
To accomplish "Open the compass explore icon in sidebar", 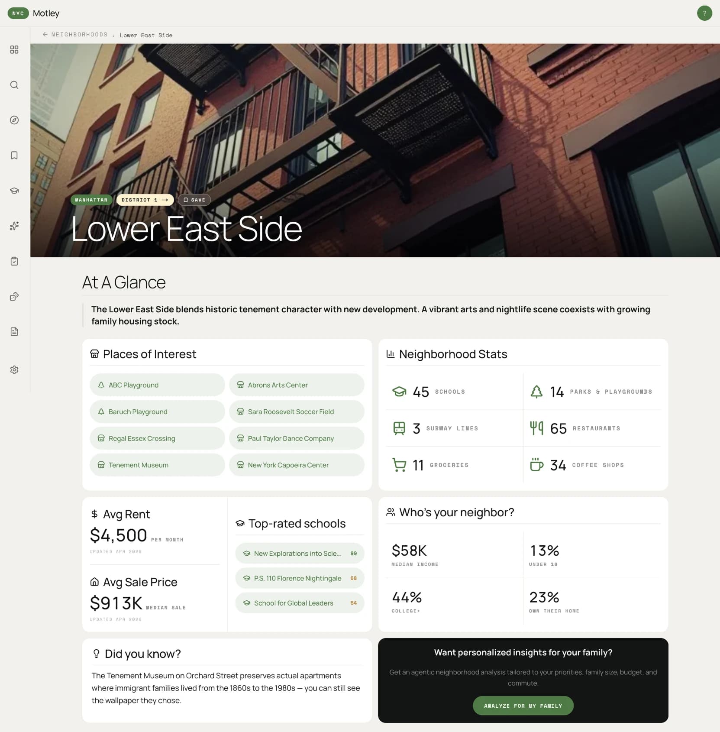I will pyautogui.click(x=14, y=120).
